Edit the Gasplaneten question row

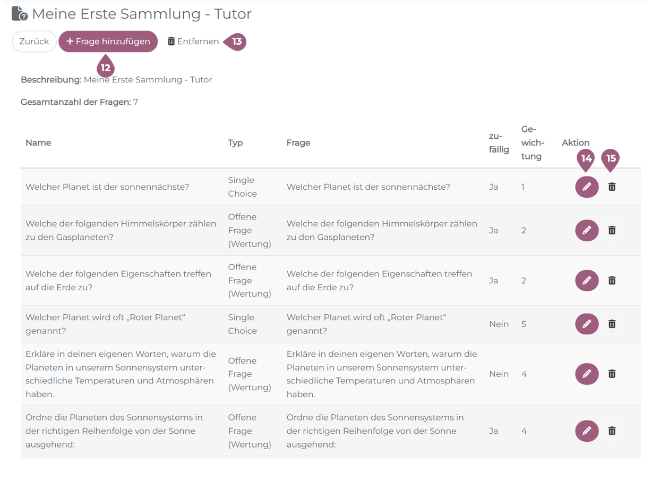587,230
